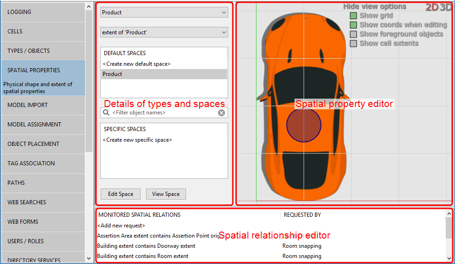Click the spatial relations scrollbar thumb
Viewport: 455px width, 264px height.
pyautogui.click(x=449, y=227)
